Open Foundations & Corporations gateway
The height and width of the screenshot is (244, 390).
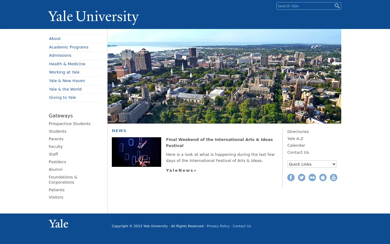pos(63,180)
